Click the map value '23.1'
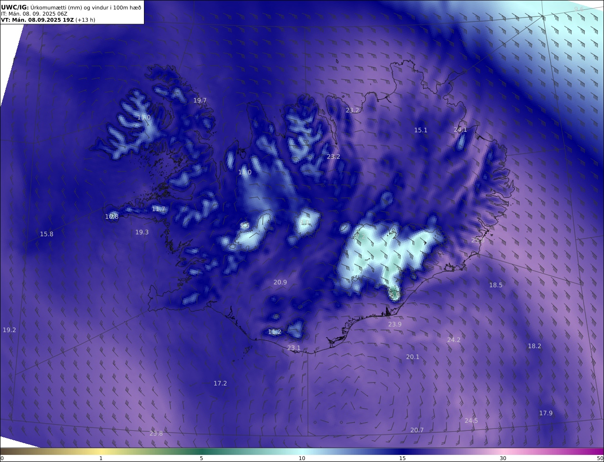The width and height of the screenshot is (604, 462). click(x=294, y=348)
